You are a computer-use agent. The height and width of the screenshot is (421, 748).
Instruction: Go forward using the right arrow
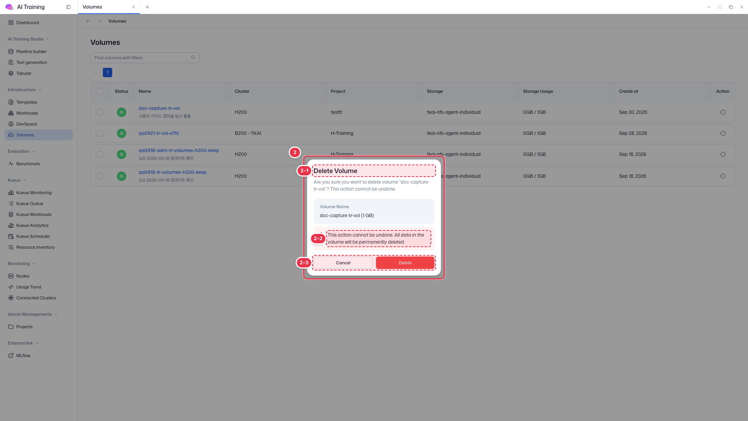click(x=100, y=21)
